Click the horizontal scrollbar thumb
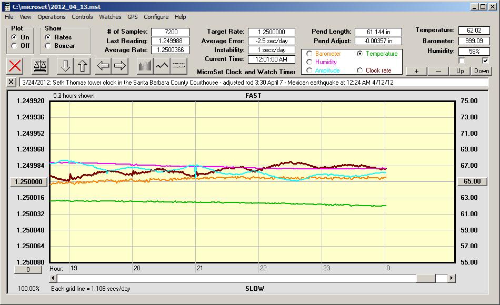Screen dimensions: 500x305 426,278
